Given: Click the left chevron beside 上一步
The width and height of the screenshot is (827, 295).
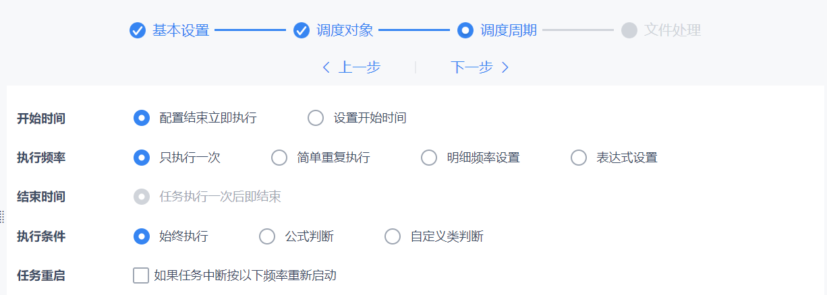Looking at the screenshot, I should coord(326,67).
